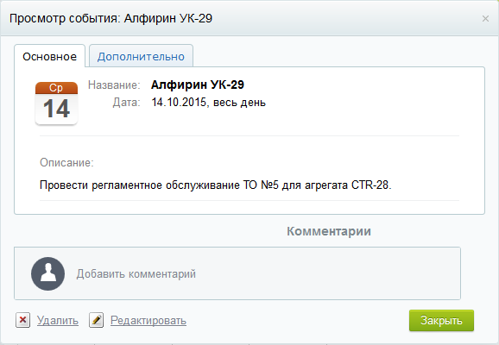Click the Название field label
The image size is (499, 345).
point(114,85)
